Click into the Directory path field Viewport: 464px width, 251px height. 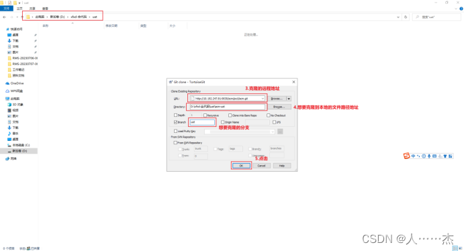pos(227,107)
